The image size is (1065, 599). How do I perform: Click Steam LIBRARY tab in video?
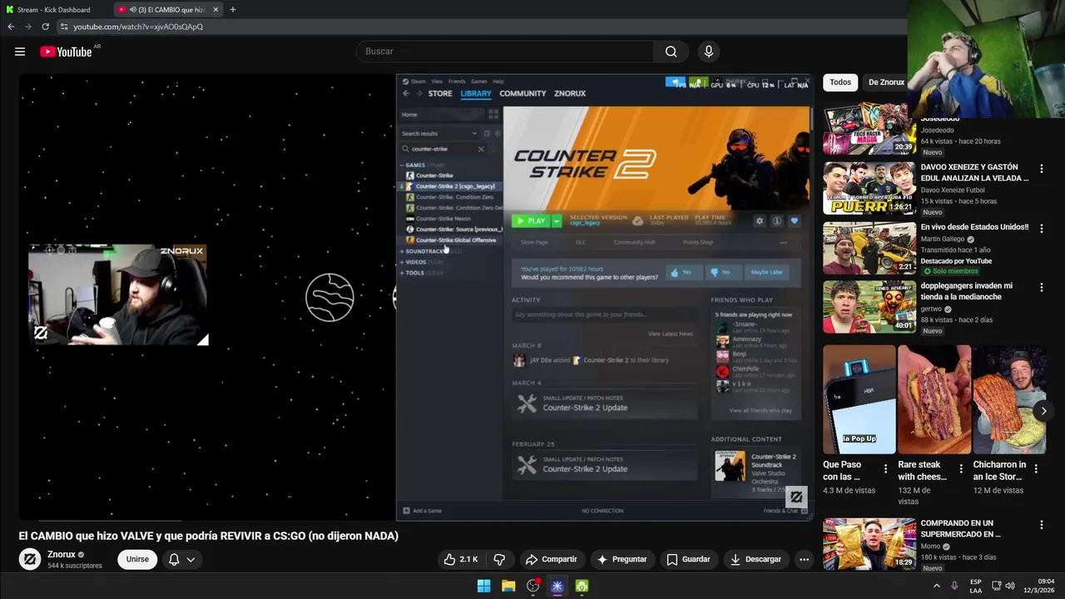(476, 93)
